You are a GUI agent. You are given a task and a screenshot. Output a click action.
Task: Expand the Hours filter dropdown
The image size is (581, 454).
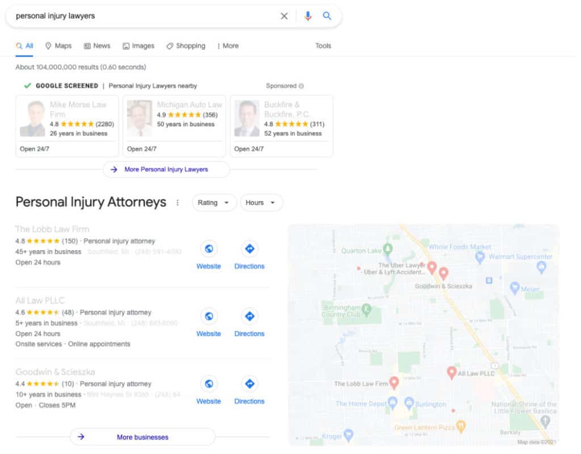[261, 203]
